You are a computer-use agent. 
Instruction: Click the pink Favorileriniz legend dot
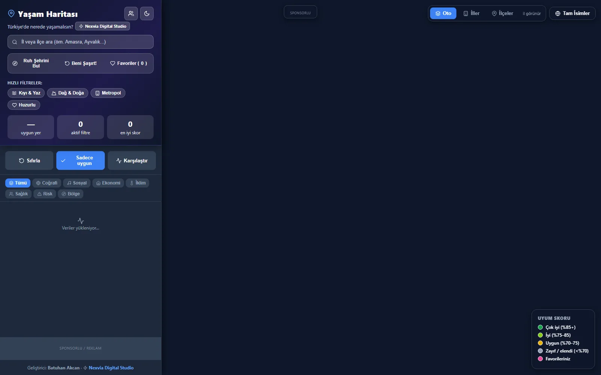click(x=540, y=359)
